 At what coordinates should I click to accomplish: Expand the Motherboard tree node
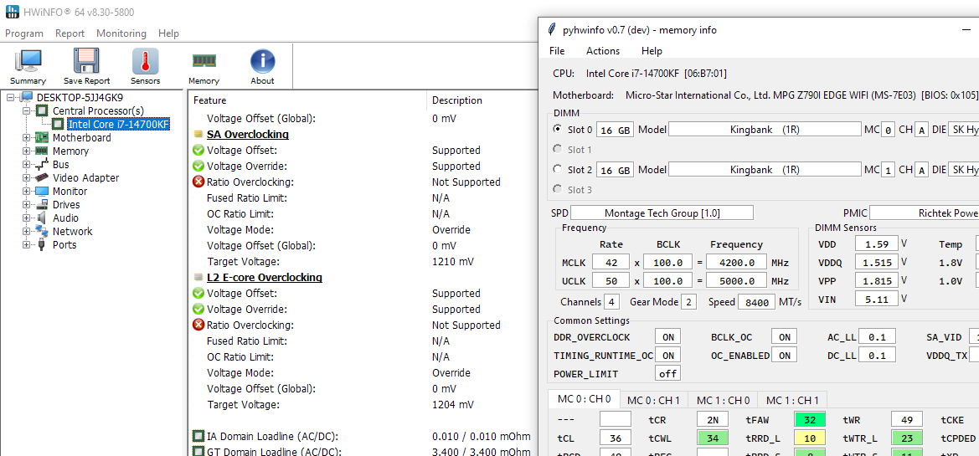pyautogui.click(x=27, y=138)
